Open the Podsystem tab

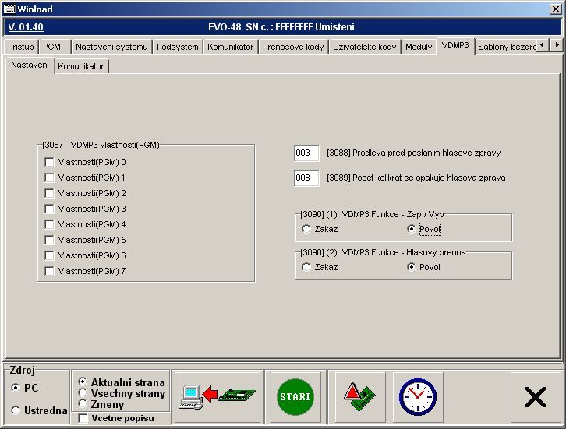click(177, 47)
